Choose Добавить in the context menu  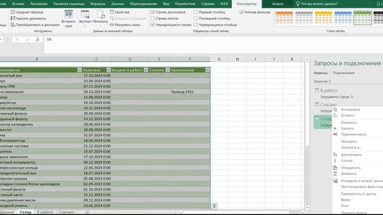coord(348,174)
